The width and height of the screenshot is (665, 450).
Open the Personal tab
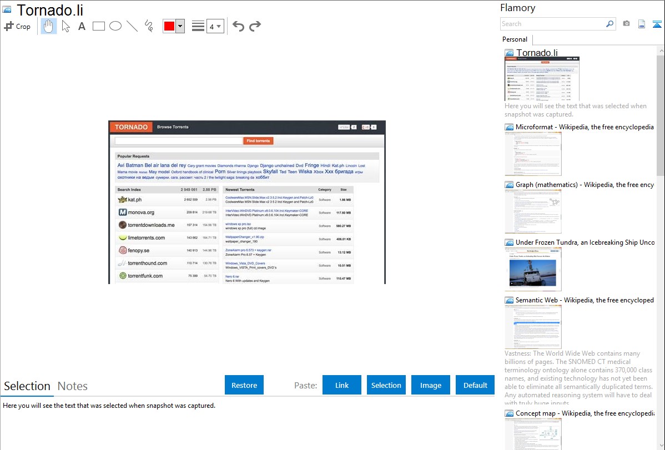515,39
